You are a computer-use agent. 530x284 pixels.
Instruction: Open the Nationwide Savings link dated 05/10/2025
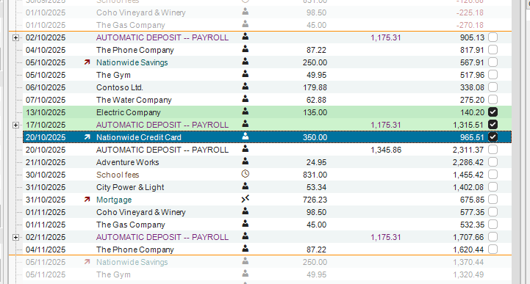[132, 62]
